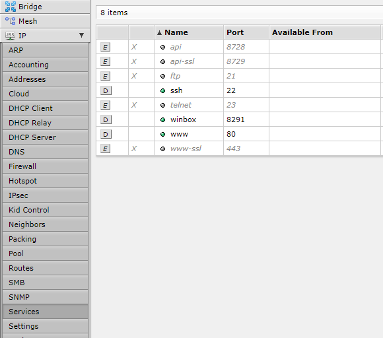
Task: Click the grey status dot for api
Action: click(x=162, y=47)
